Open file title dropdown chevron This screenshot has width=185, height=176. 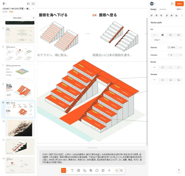pos(33,9)
